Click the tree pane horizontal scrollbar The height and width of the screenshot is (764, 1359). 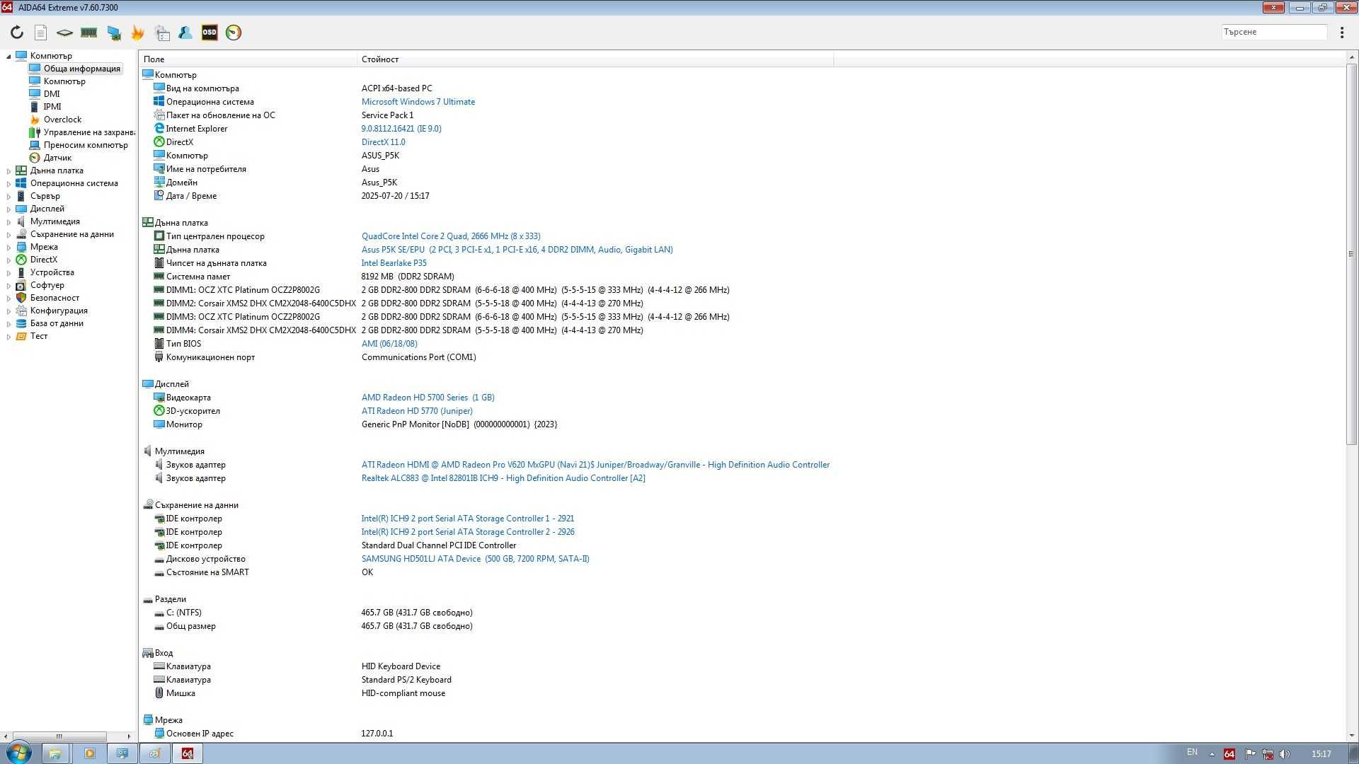(59, 736)
